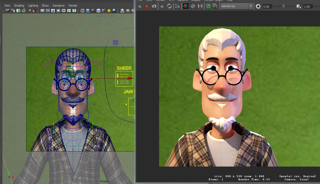Image resolution: width=320 pixels, height=184 pixels.
Task: Click the exposure value field showing 0.00
Action: (x=268, y=6)
